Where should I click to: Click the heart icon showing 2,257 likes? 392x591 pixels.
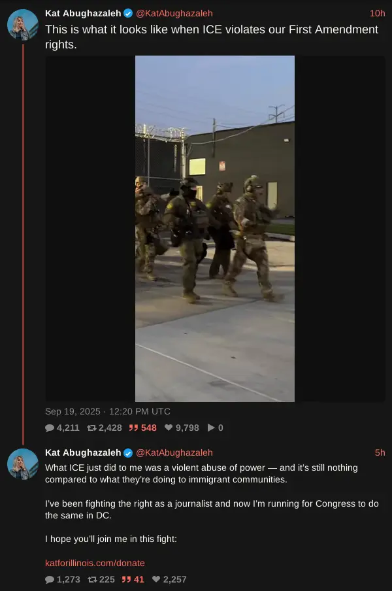click(156, 579)
